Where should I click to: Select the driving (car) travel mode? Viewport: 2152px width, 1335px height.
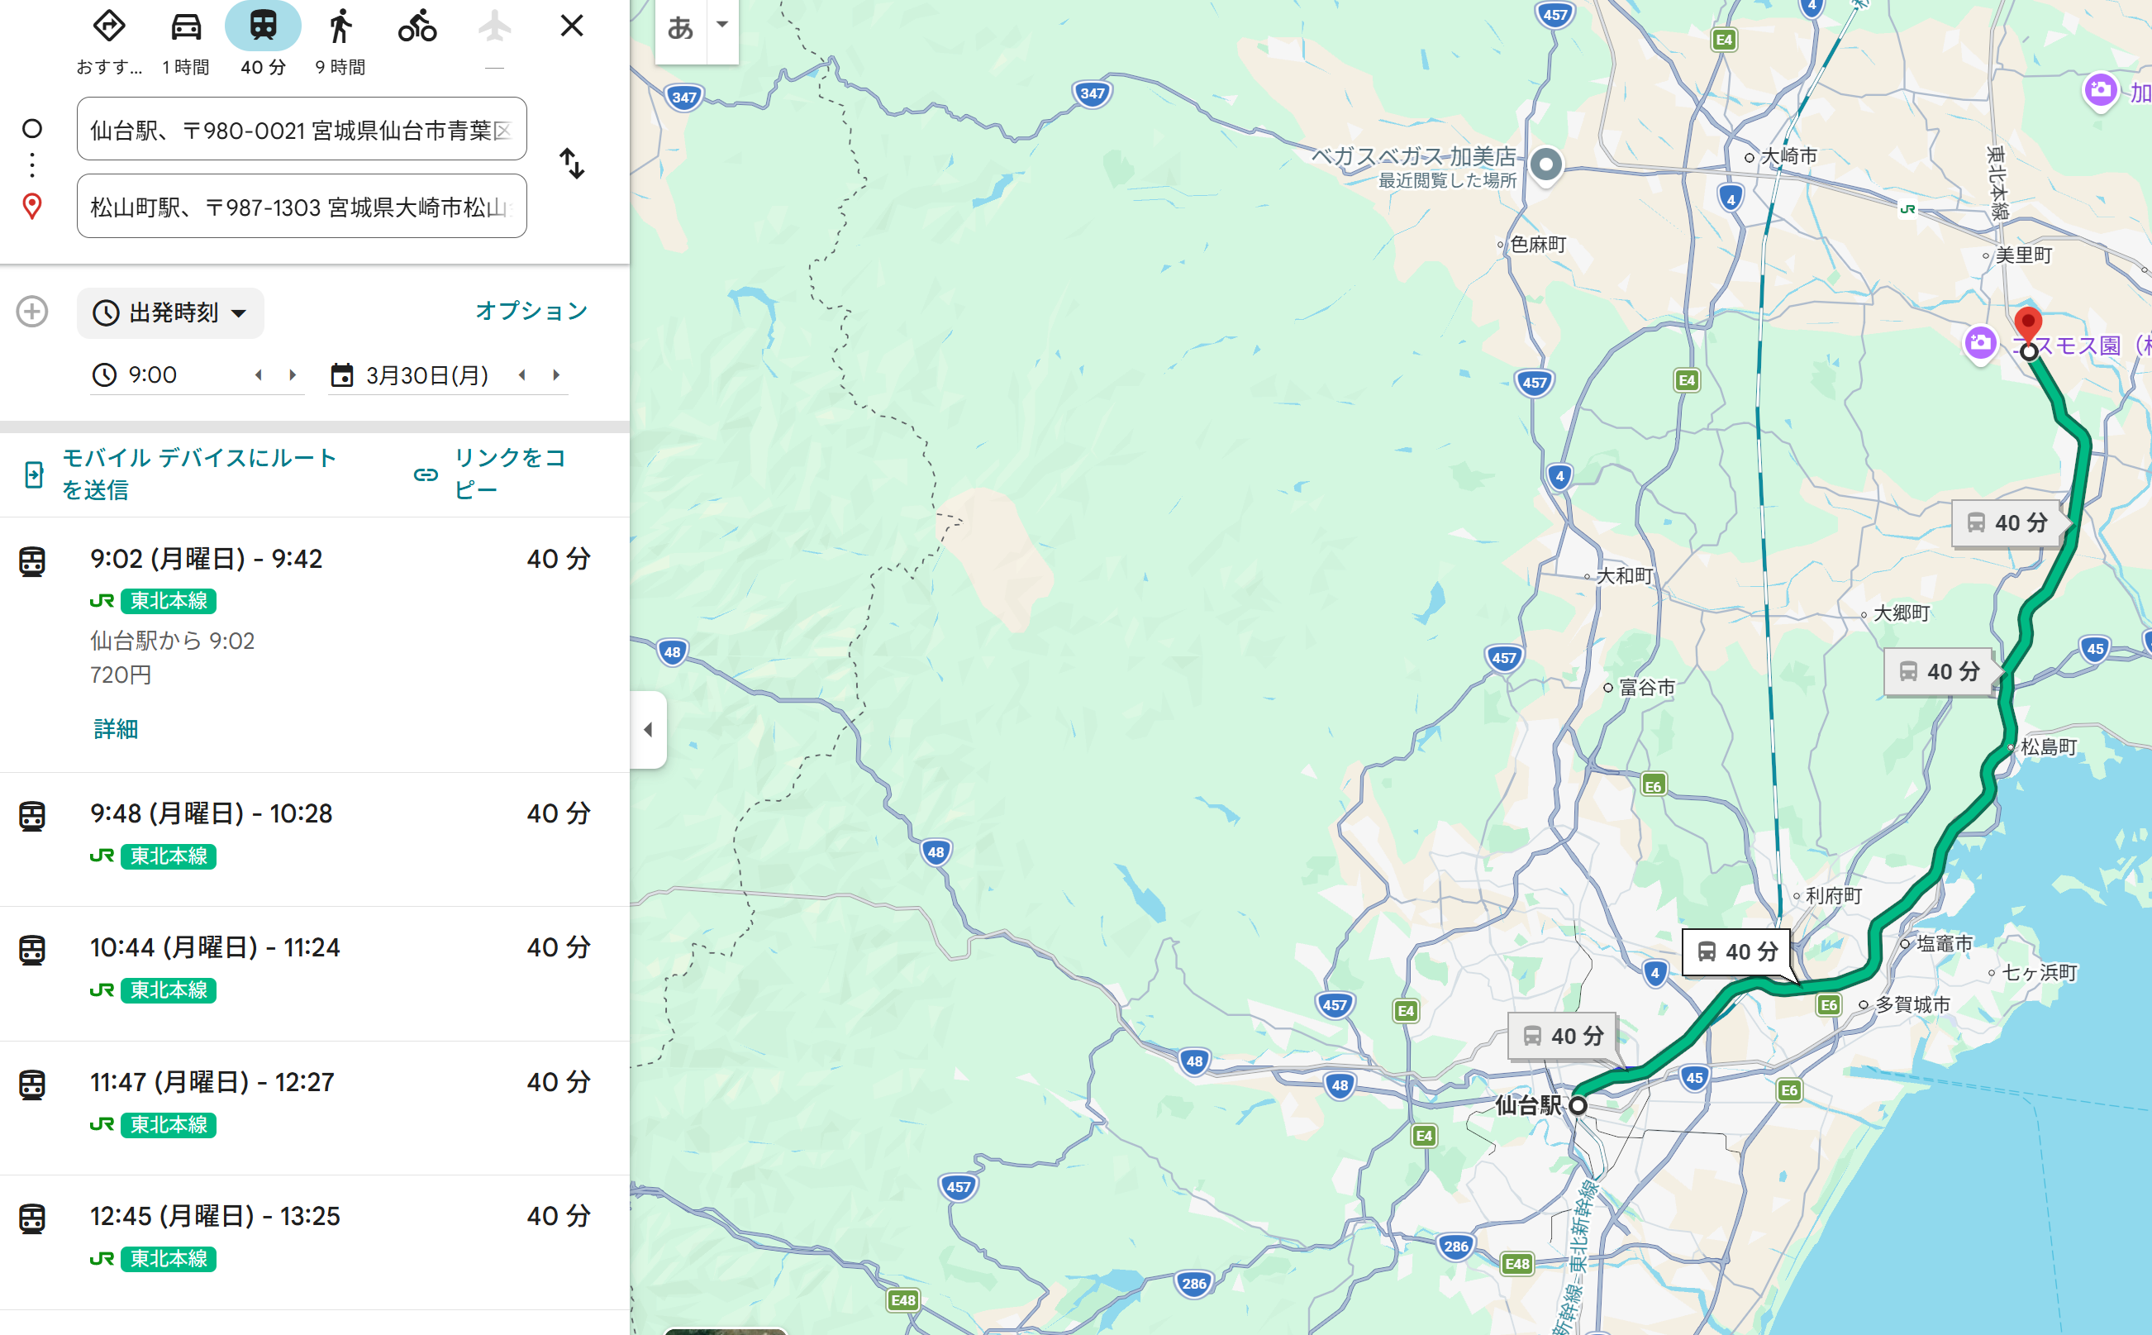185,26
